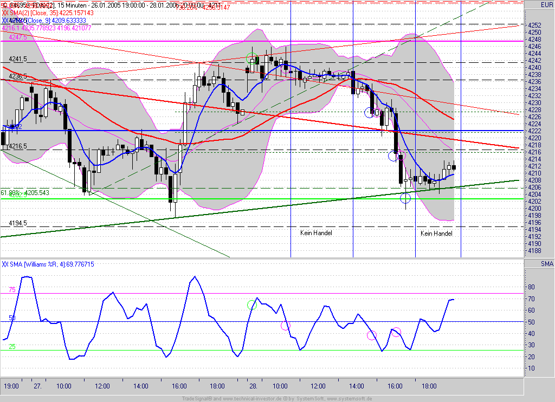Click the magenta 75 level label
This screenshot has width=555, height=402.
[x=12, y=290]
